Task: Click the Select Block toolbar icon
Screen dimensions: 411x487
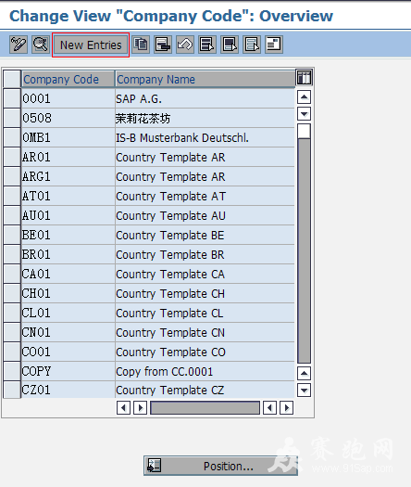Action: pyautogui.click(x=230, y=45)
